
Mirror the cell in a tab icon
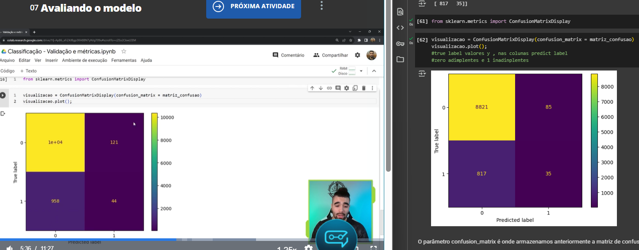click(x=355, y=88)
